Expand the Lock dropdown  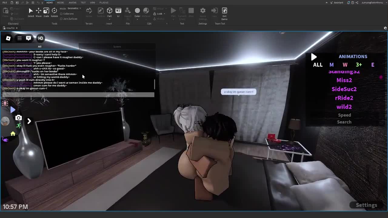164,14
